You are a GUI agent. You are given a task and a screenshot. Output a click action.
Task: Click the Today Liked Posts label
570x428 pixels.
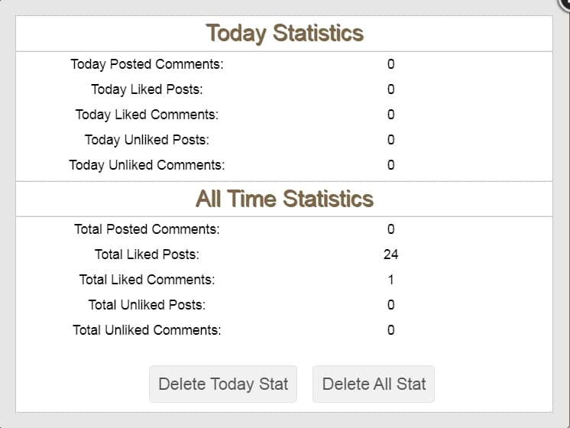[147, 89]
